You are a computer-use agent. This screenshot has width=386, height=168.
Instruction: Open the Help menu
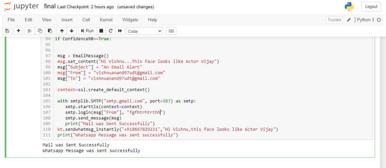[152, 20]
